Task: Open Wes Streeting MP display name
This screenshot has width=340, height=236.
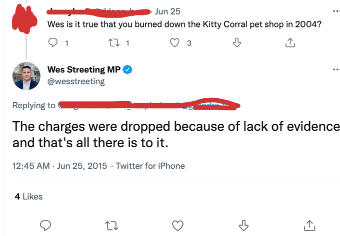Action: pyautogui.click(x=83, y=70)
